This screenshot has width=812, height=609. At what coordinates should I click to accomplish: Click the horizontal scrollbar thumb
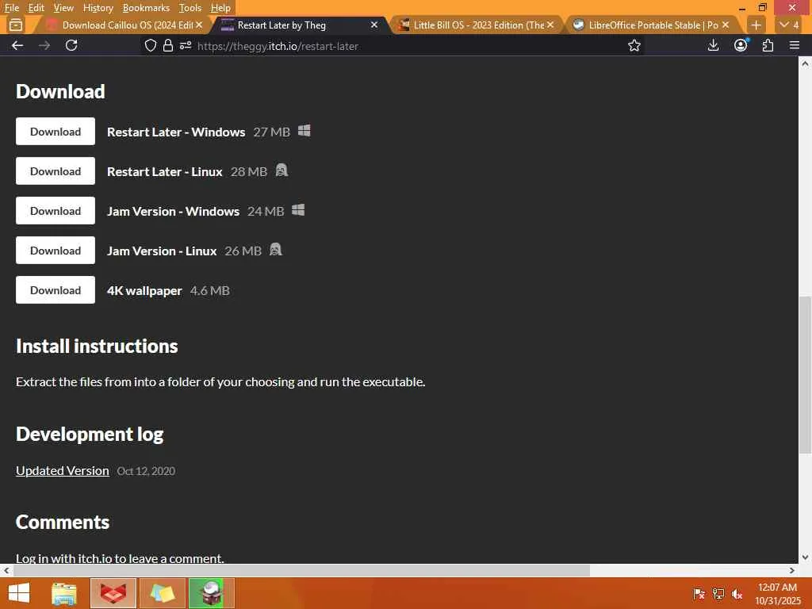[301, 571]
